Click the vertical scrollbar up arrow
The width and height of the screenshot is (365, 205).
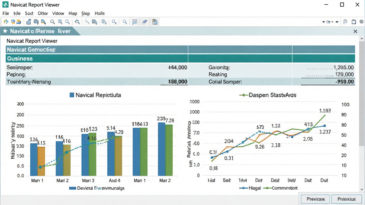[361, 38]
